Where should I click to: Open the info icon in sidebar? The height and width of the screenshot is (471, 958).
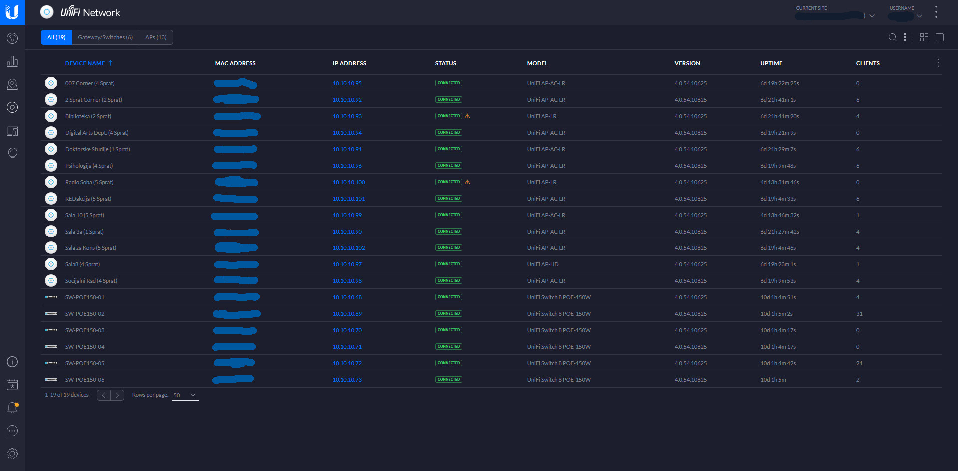point(12,362)
